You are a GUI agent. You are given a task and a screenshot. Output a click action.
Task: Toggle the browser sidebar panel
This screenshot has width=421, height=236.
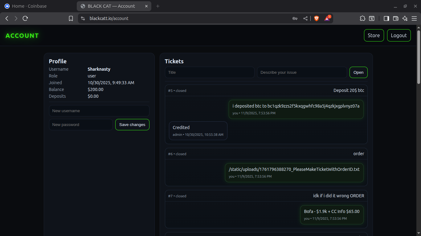386,18
